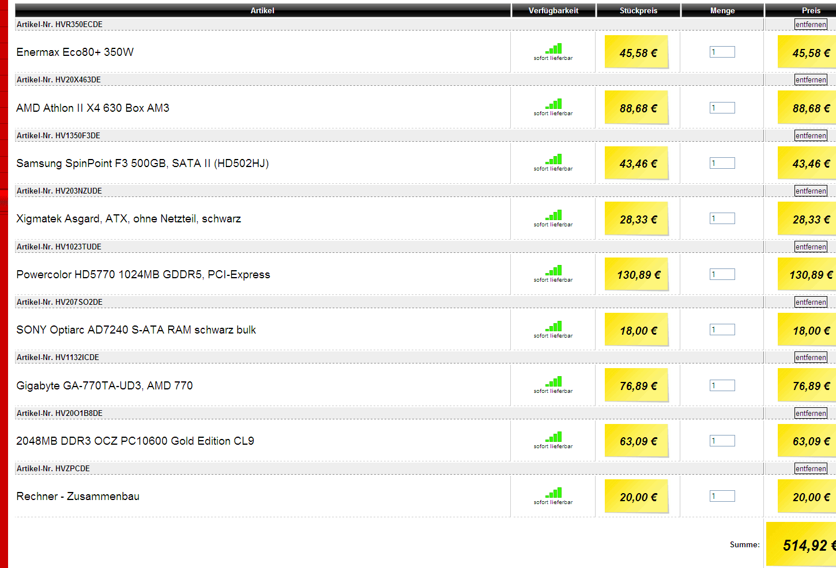Viewport: 836px width, 568px height.
Task: Select quantity field for Rechner - Zusammenbau
Action: 722,496
